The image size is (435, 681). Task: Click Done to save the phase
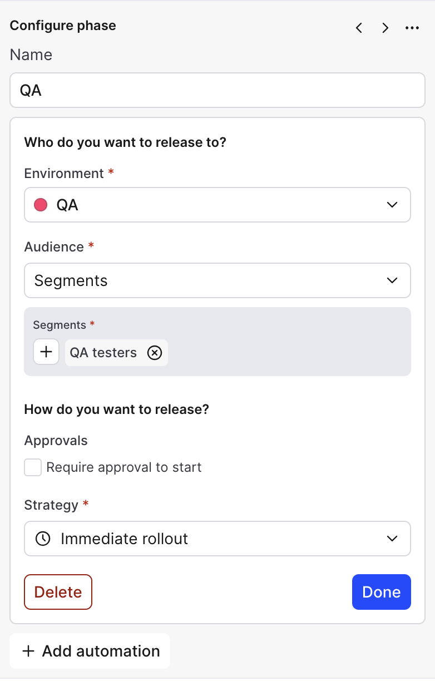382,592
